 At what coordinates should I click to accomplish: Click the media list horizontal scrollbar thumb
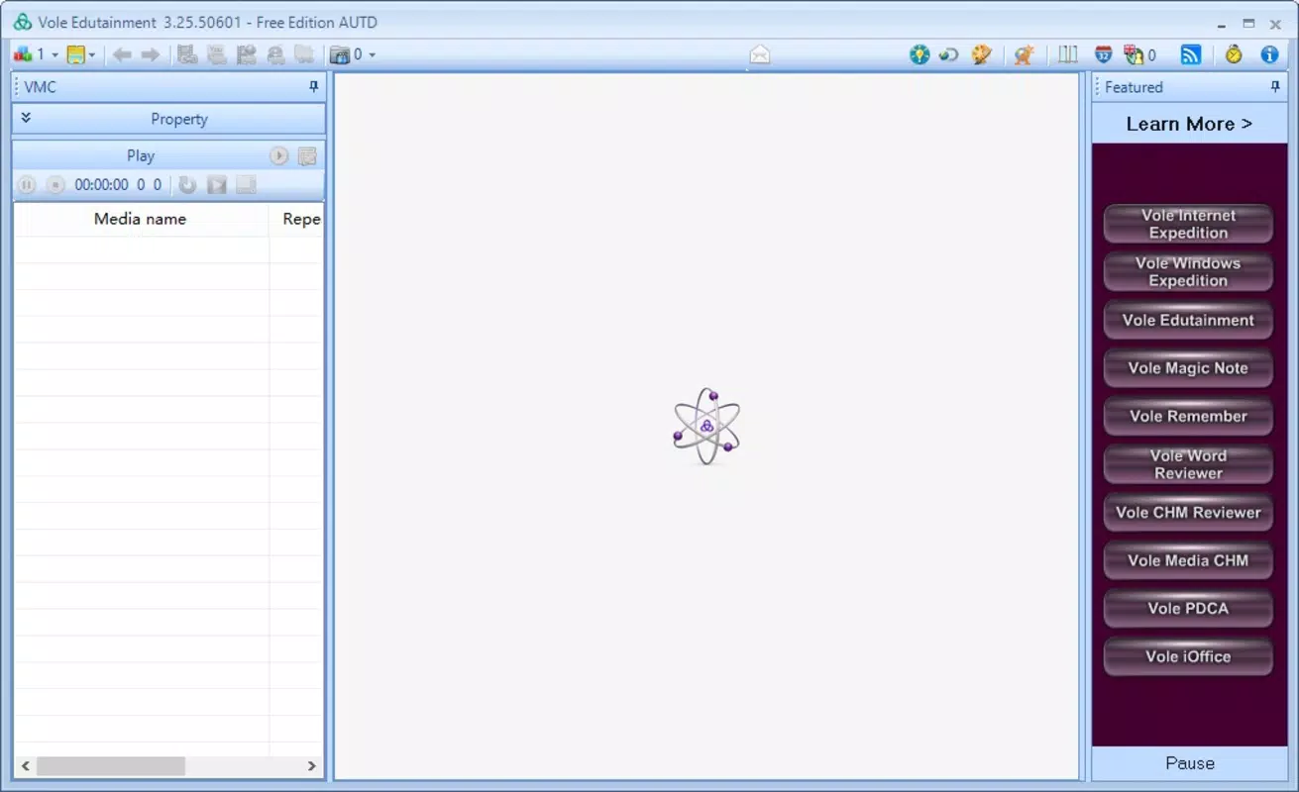pos(111,766)
